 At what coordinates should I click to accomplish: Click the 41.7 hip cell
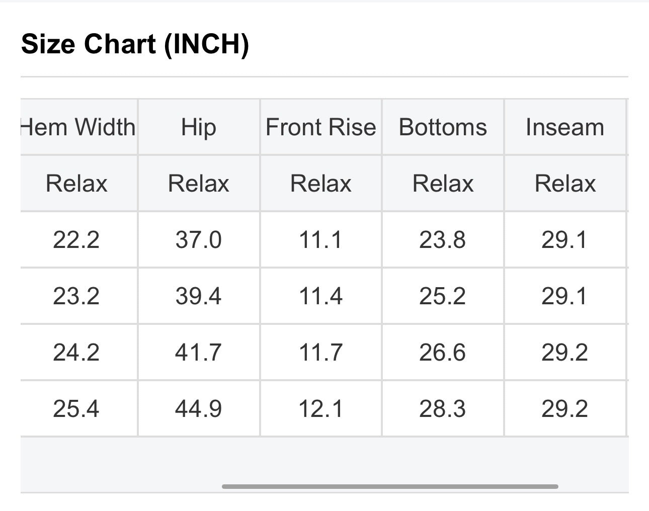(x=199, y=352)
